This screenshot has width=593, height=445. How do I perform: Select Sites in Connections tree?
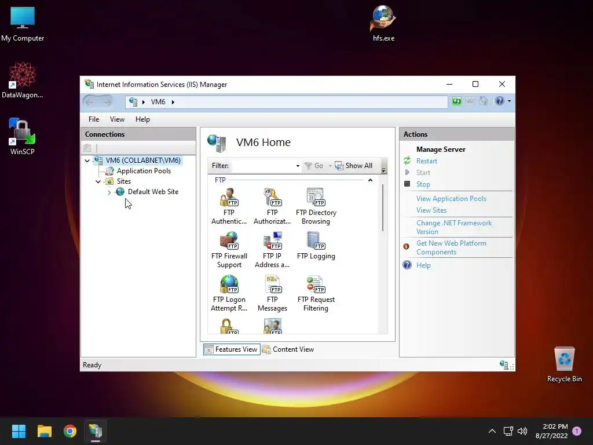[x=124, y=181]
